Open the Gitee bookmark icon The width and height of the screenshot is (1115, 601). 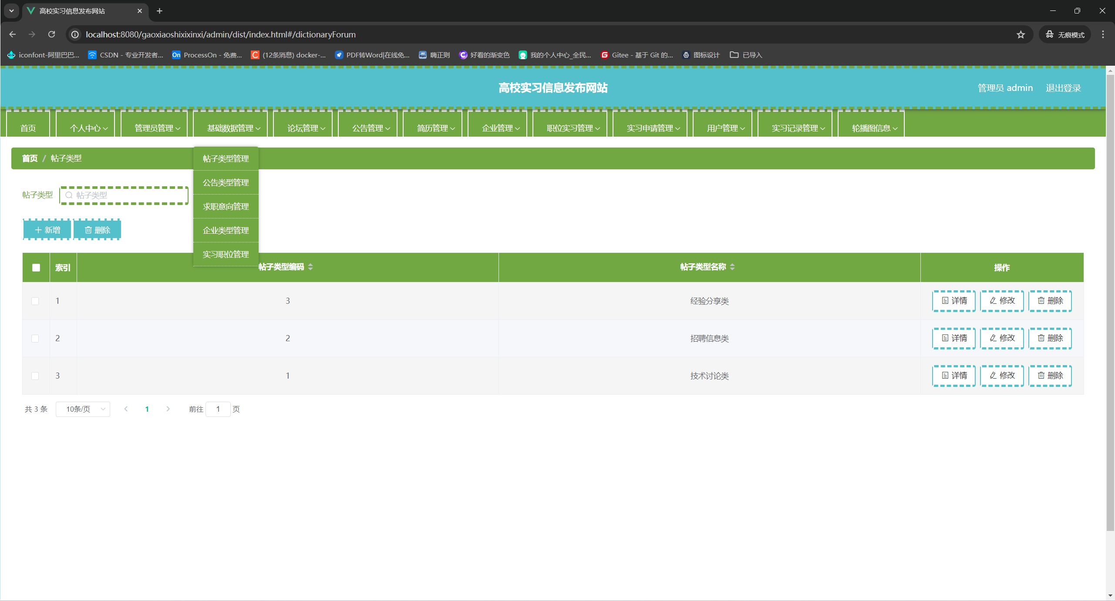coord(605,55)
